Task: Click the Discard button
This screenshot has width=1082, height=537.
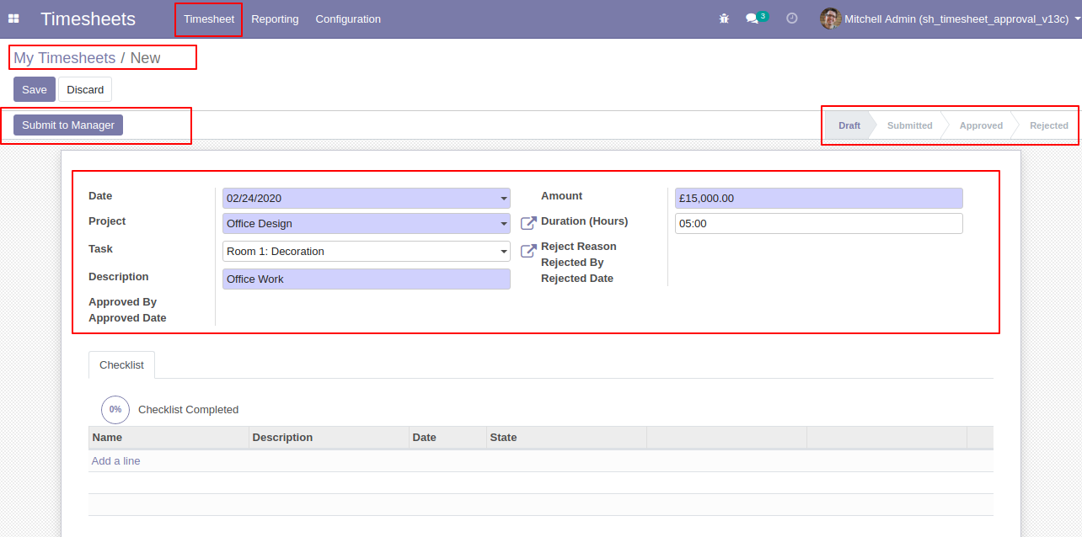Action: tap(85, 90)
